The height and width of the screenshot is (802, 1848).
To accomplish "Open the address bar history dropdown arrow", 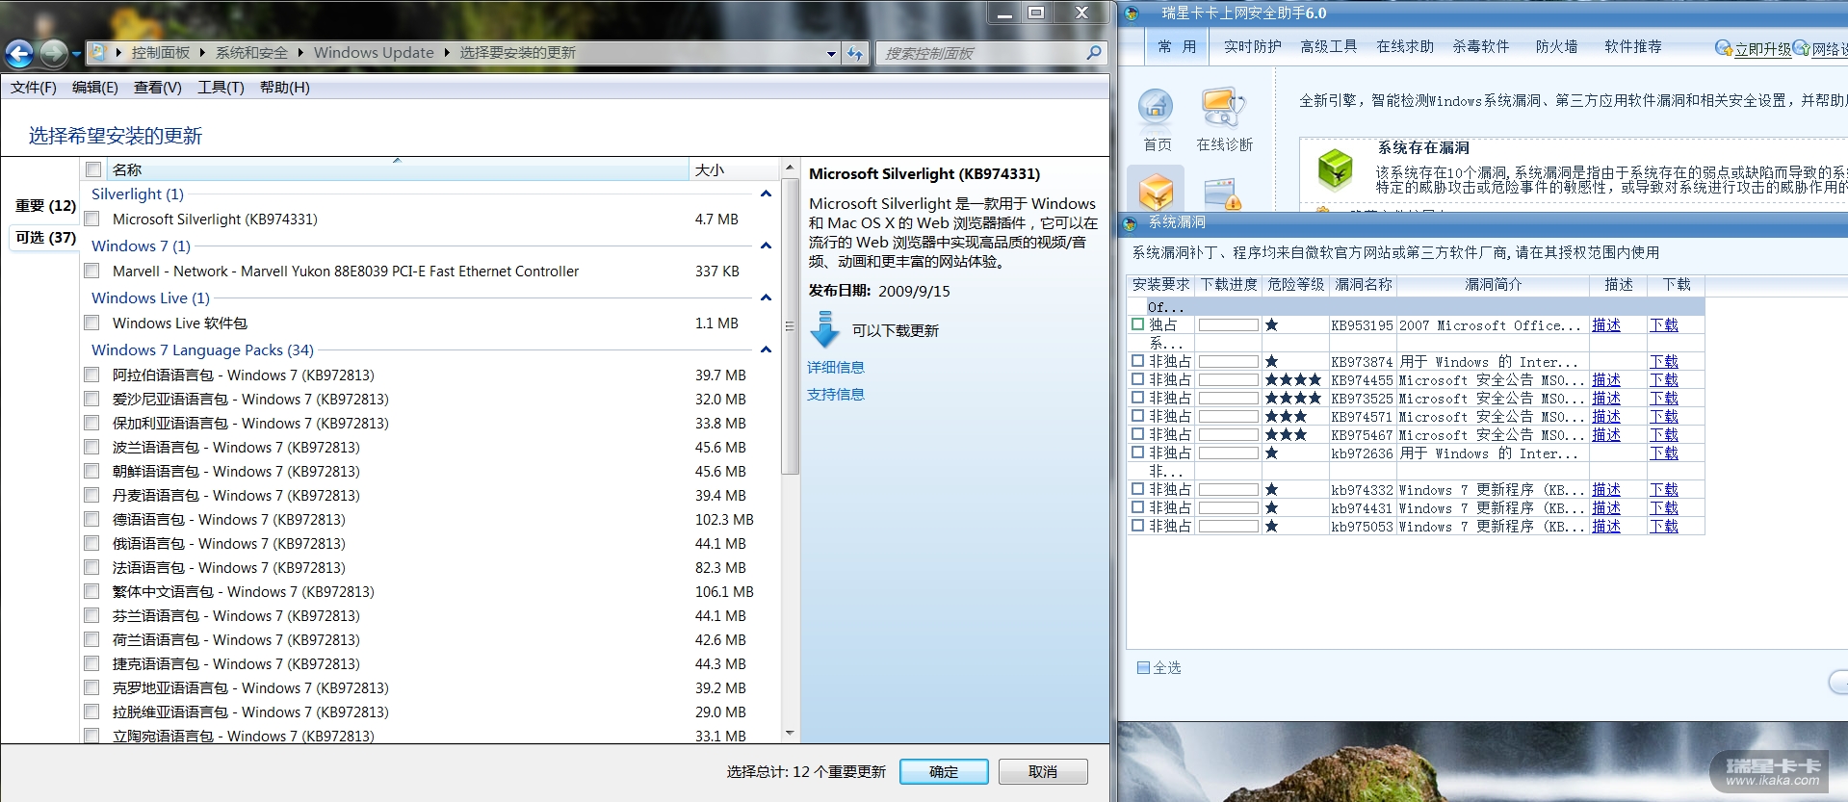I will 831,54.
